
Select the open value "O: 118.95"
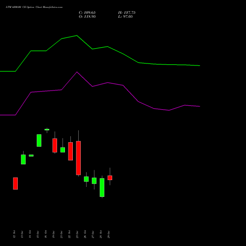pyautogui.click(x=87, y=17)
